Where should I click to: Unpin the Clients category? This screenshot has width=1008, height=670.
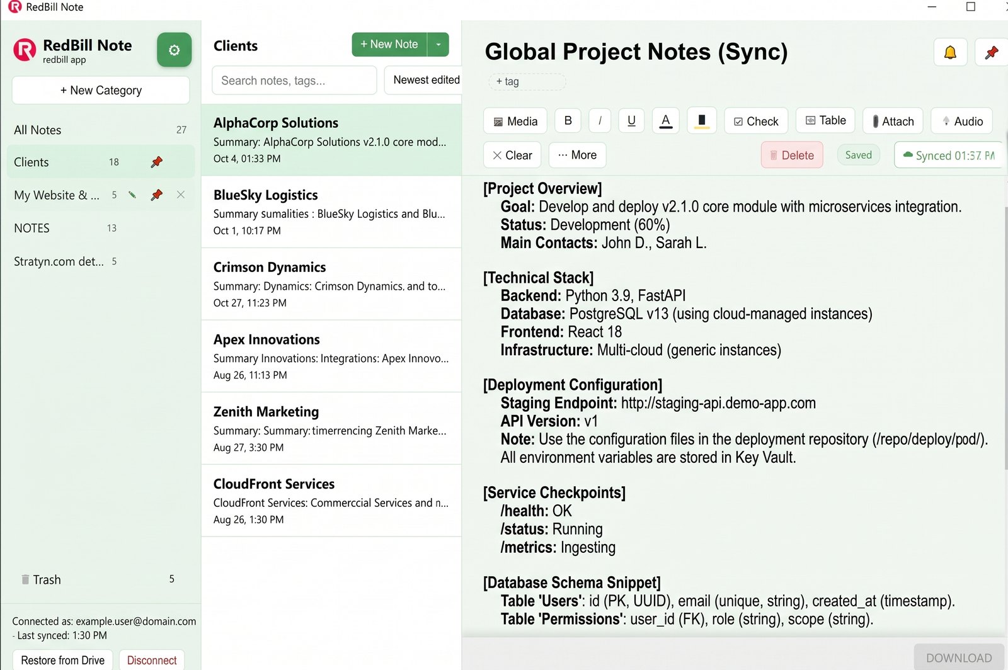coord(157,162)
